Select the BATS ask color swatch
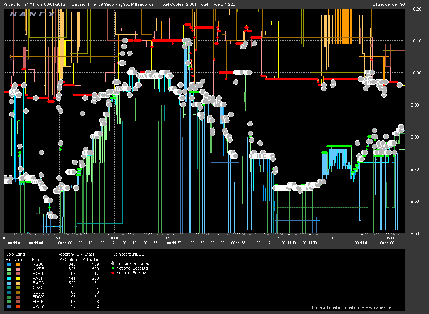The height and width of the screenshot is (314, 429). click(x=18, y=283)
